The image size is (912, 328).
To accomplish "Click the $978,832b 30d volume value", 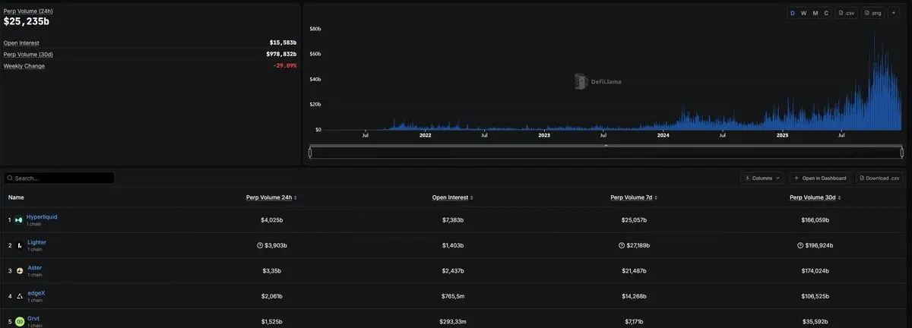I will (x=281, y=55).
